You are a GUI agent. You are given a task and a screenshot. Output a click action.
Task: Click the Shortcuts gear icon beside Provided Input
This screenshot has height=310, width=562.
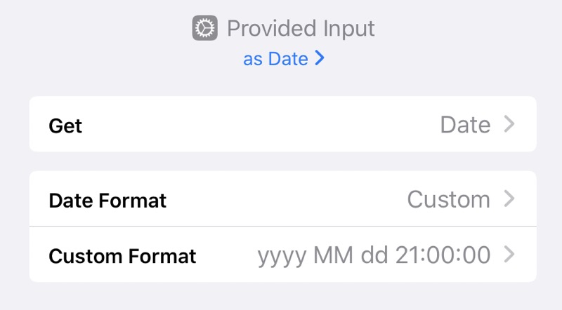click(204, 28)
